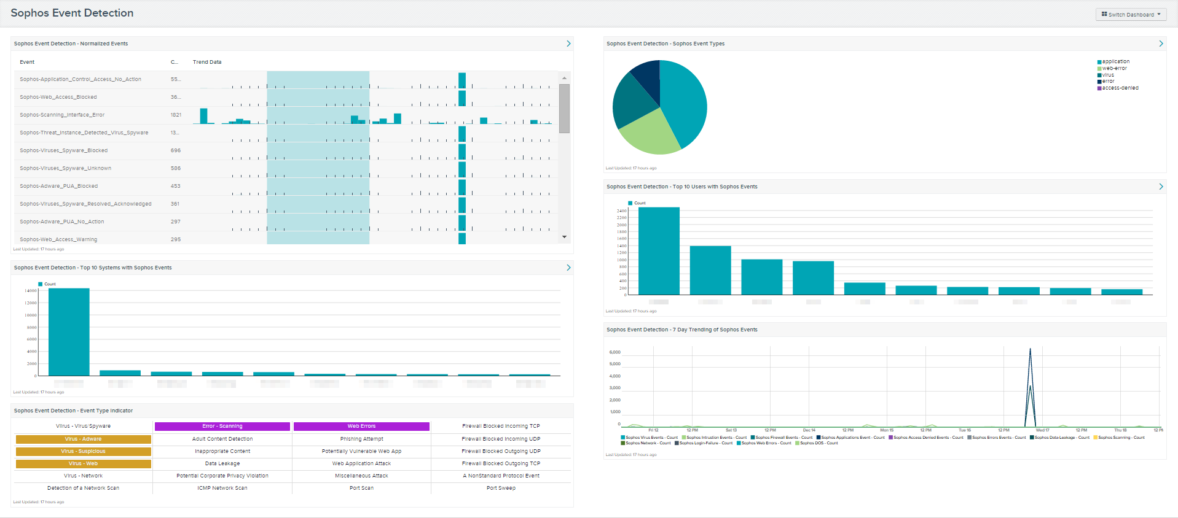Open the Switch Dashboard dropdown
This screenshot has width=1178, height=518.
(1131, 14)
